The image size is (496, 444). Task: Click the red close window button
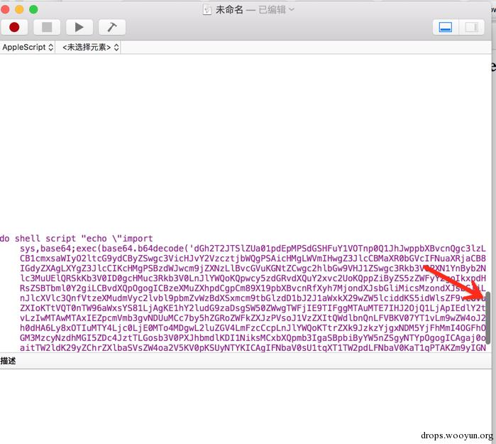(x=5, y=9)
